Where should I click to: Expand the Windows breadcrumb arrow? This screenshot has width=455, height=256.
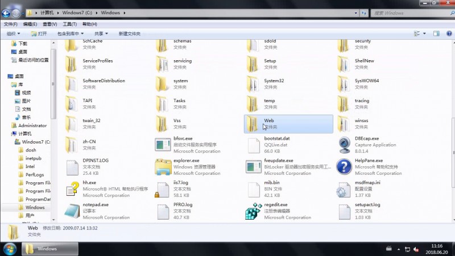125,12
